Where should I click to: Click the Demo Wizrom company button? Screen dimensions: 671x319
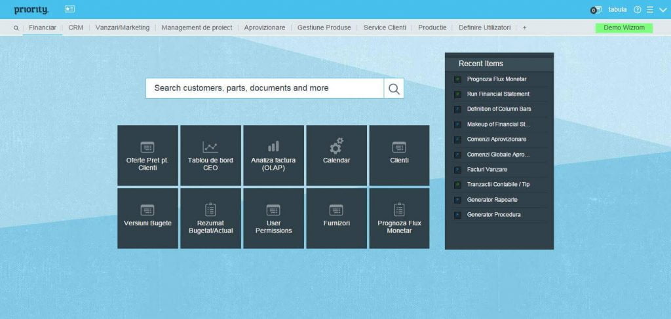click(x=624, y=28)
